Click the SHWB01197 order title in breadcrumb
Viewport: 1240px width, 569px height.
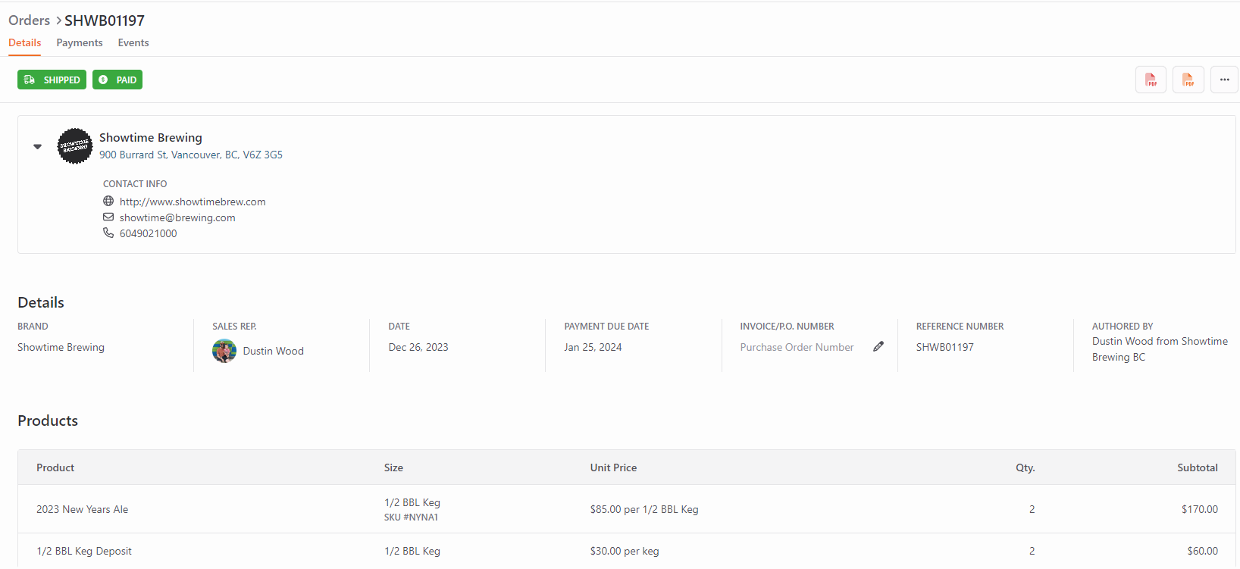(105, 20)
